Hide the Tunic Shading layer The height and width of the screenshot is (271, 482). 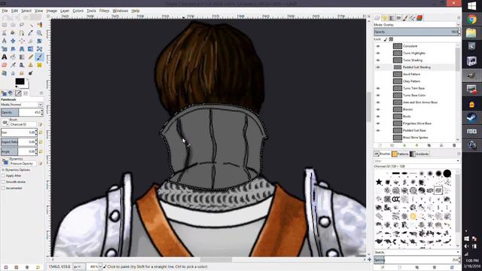pyautogui.click(x=378, y=60)
